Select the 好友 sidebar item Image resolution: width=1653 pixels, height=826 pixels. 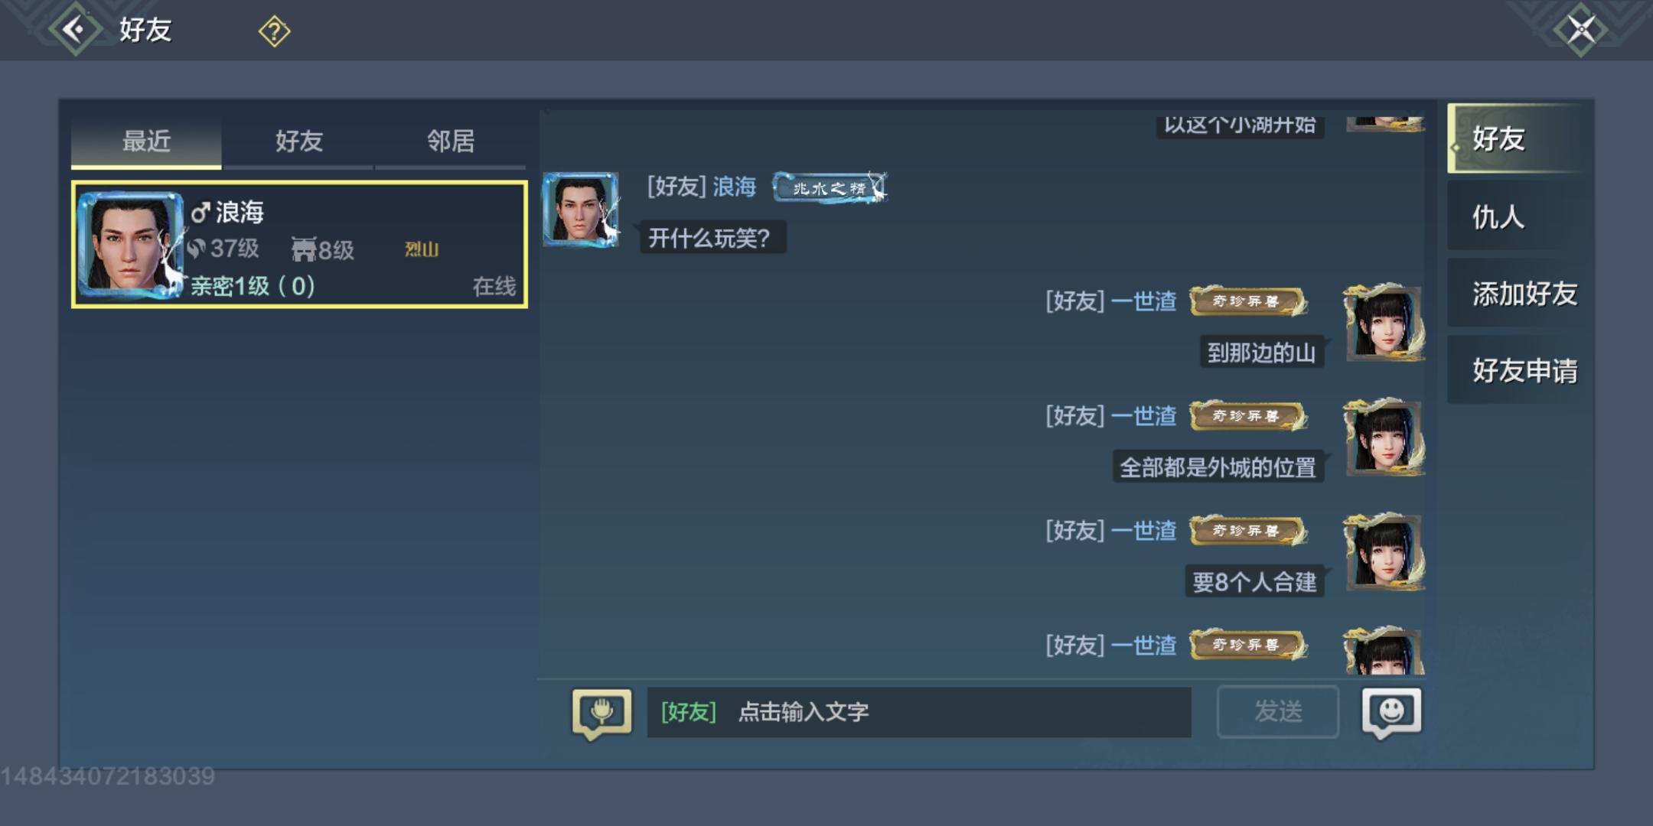tap(1515, 138)
